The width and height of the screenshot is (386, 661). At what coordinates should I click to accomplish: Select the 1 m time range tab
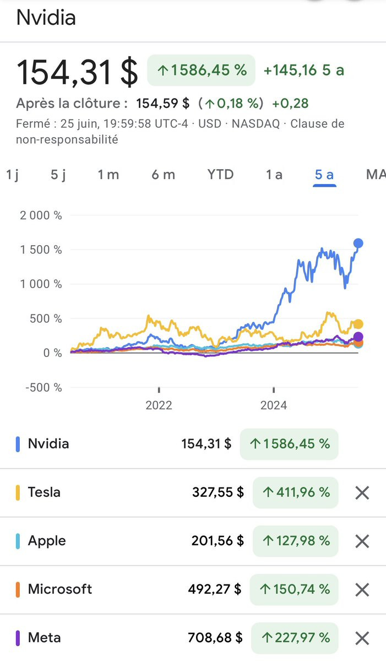coord(108,175)
